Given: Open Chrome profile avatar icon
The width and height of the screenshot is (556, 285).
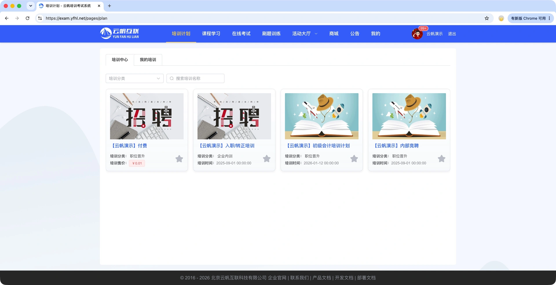Looking at the screenshot, I should (x=501, y=18).
